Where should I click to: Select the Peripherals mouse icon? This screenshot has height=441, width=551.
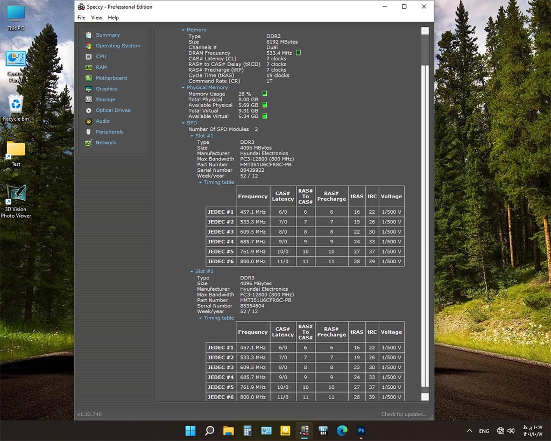click(x=89, y=132)
